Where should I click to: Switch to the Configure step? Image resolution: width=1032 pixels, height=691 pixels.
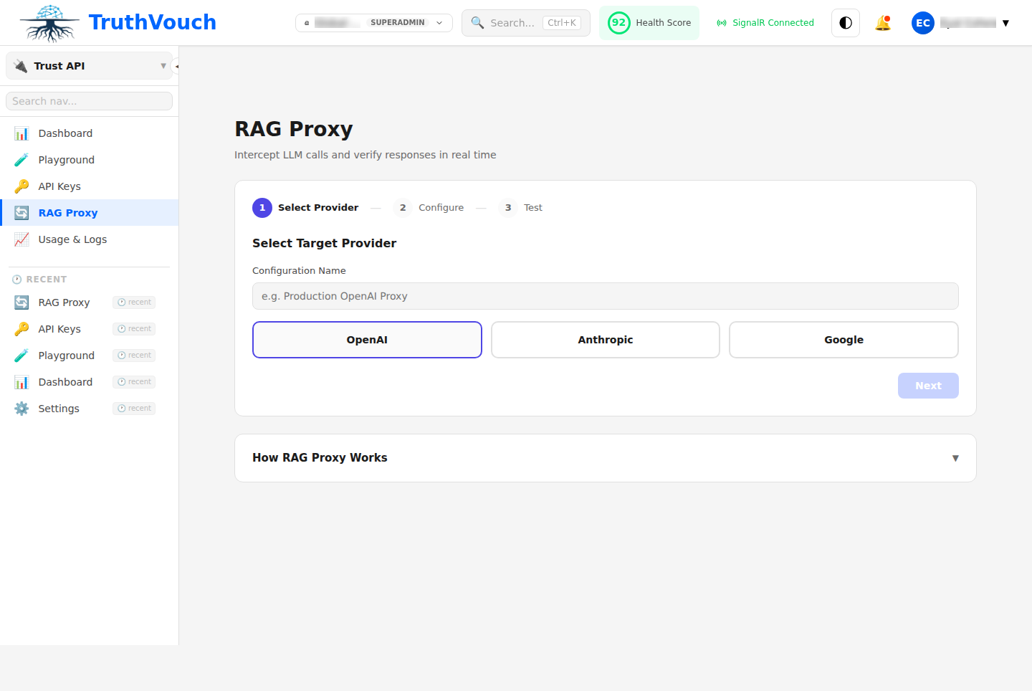429,207
